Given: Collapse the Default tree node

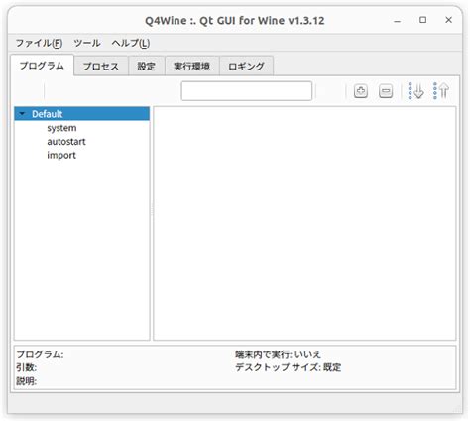Looking at the screenshot, I should [22, 114].
